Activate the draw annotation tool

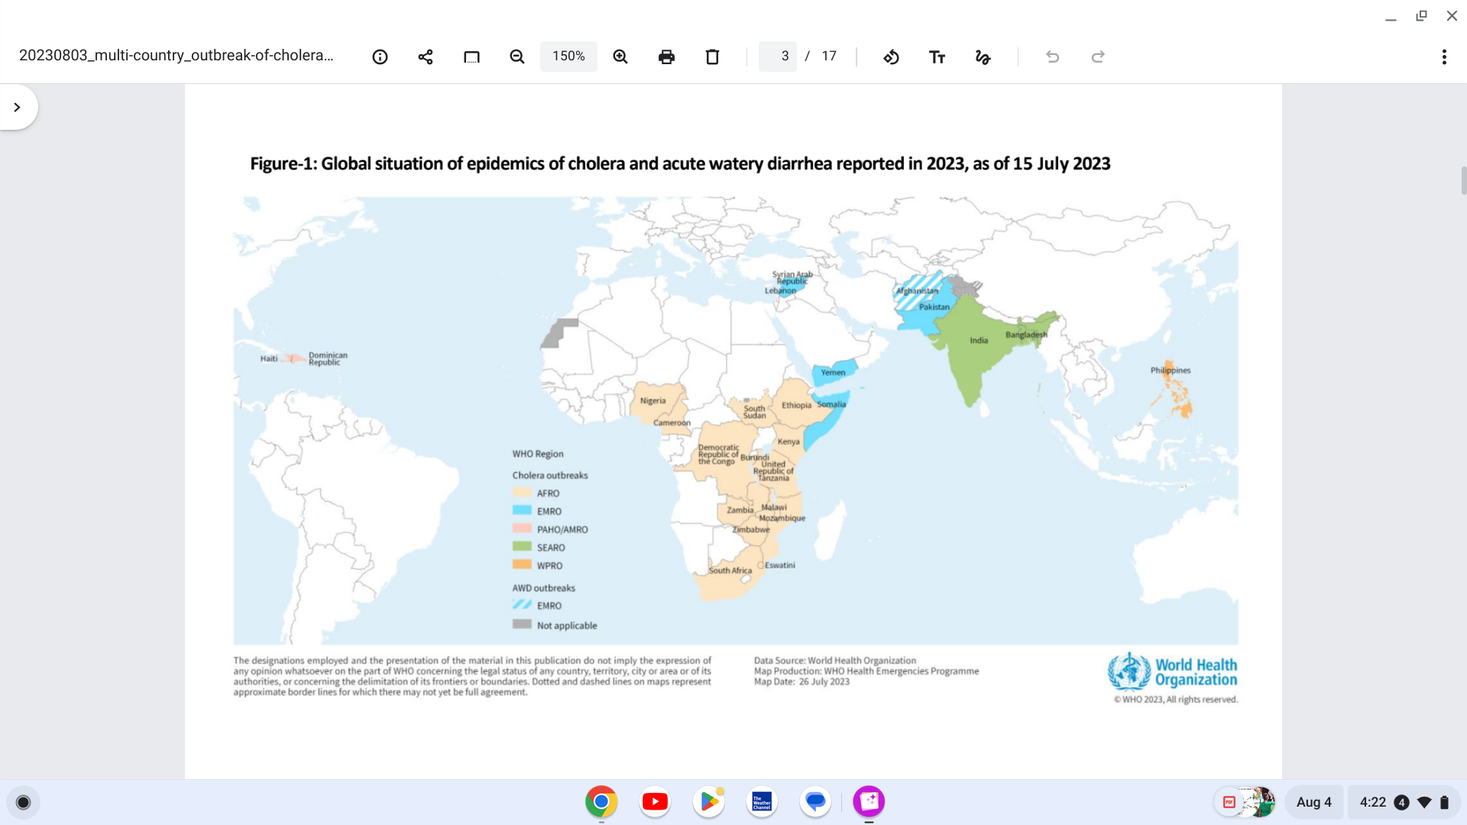[x=983, y=57]
